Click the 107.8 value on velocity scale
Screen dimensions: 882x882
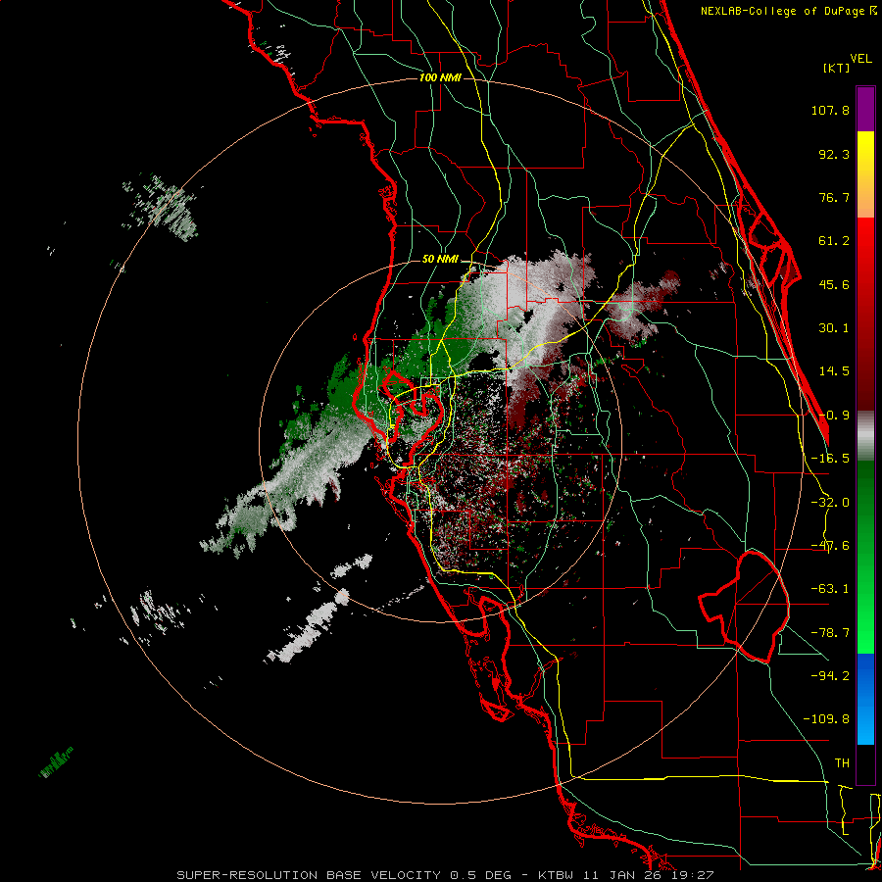(x=830, y=110)
